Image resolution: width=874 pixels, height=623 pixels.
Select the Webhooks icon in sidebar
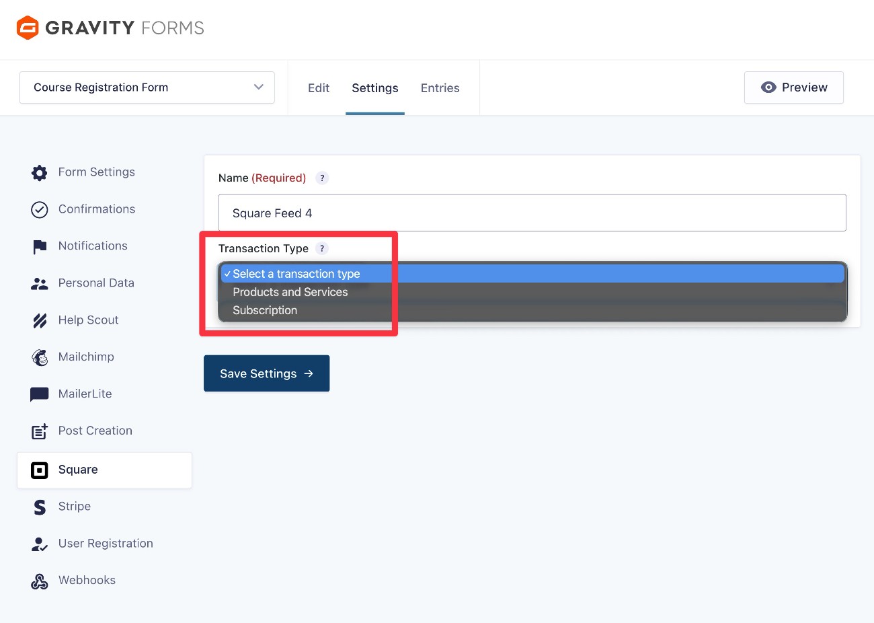pos(39,580)
